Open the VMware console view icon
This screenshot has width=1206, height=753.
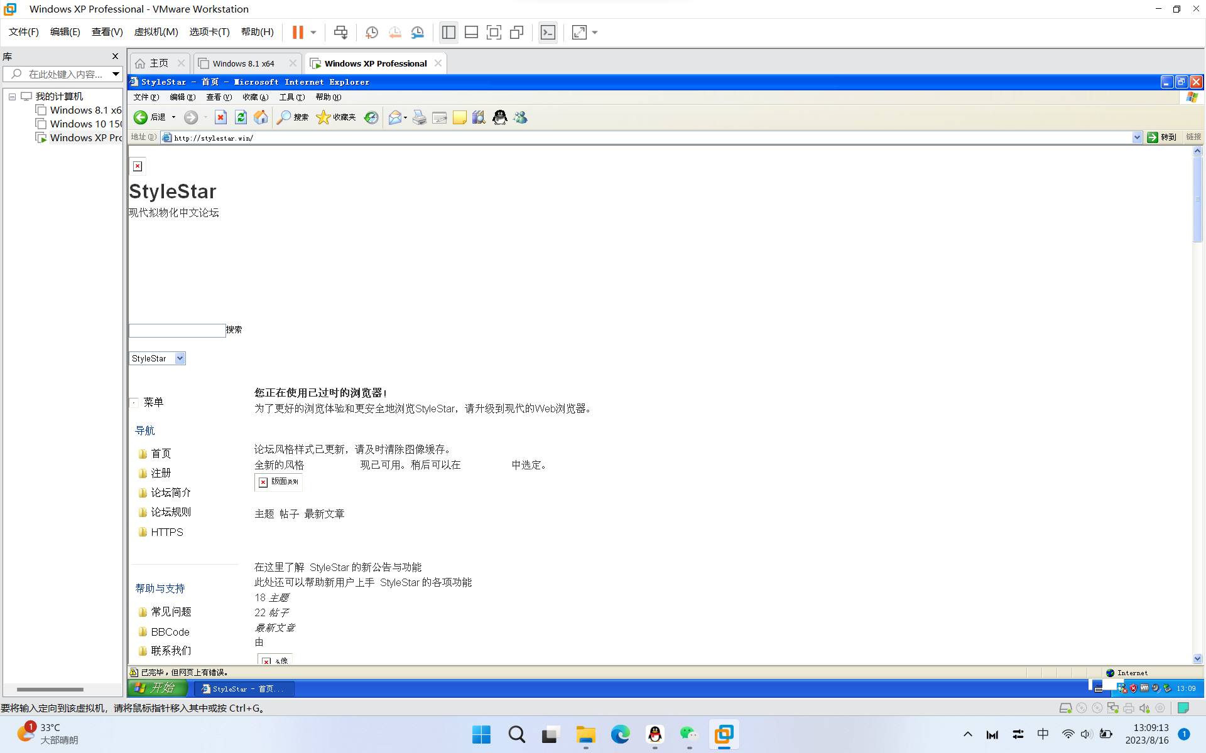coord(548,32)
